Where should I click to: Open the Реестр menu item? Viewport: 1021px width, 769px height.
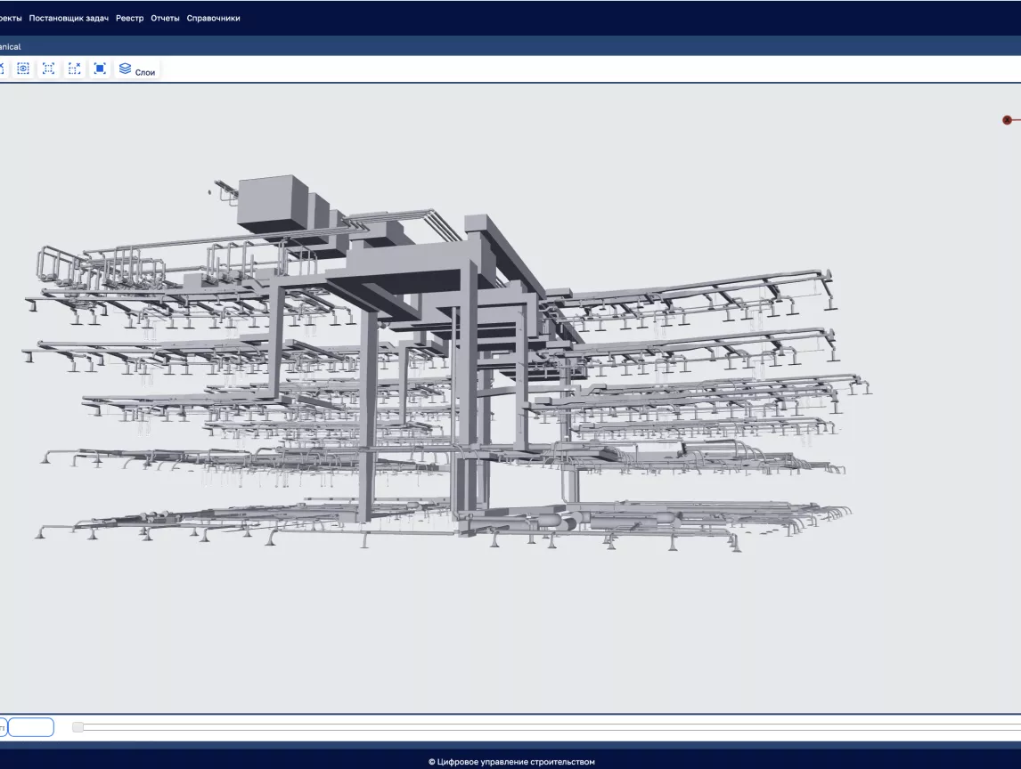pos(129,18)
